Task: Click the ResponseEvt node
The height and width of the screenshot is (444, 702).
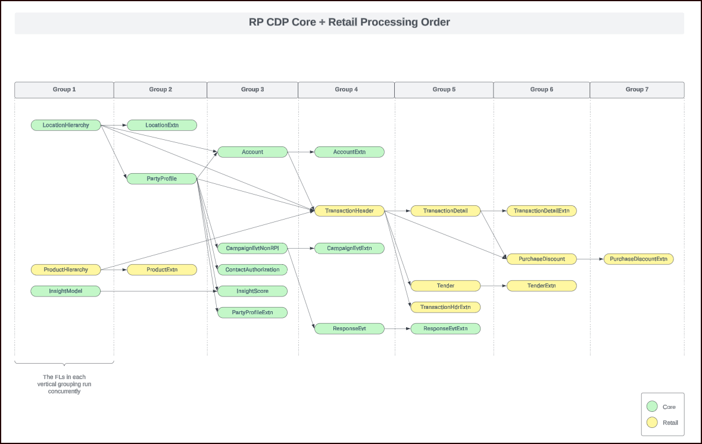Action: (349, 328)
